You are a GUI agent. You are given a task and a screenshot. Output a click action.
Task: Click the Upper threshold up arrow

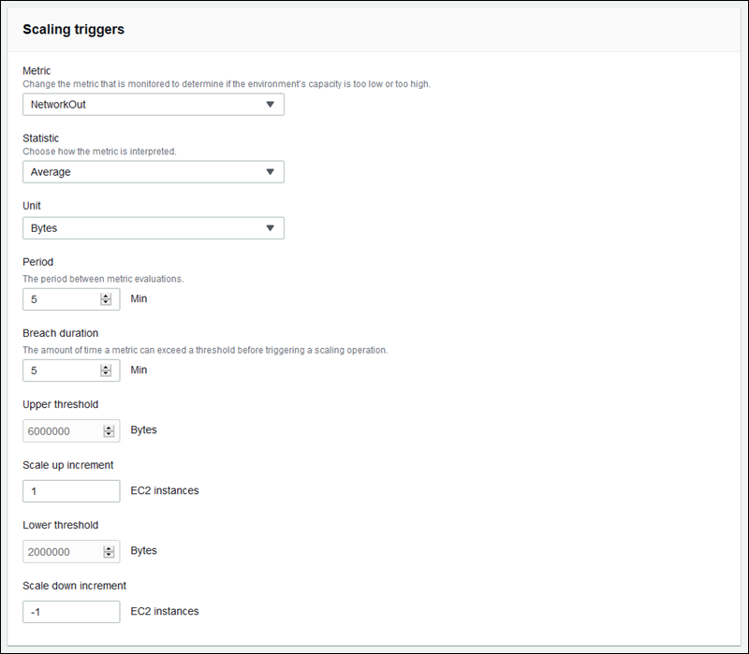109,428
